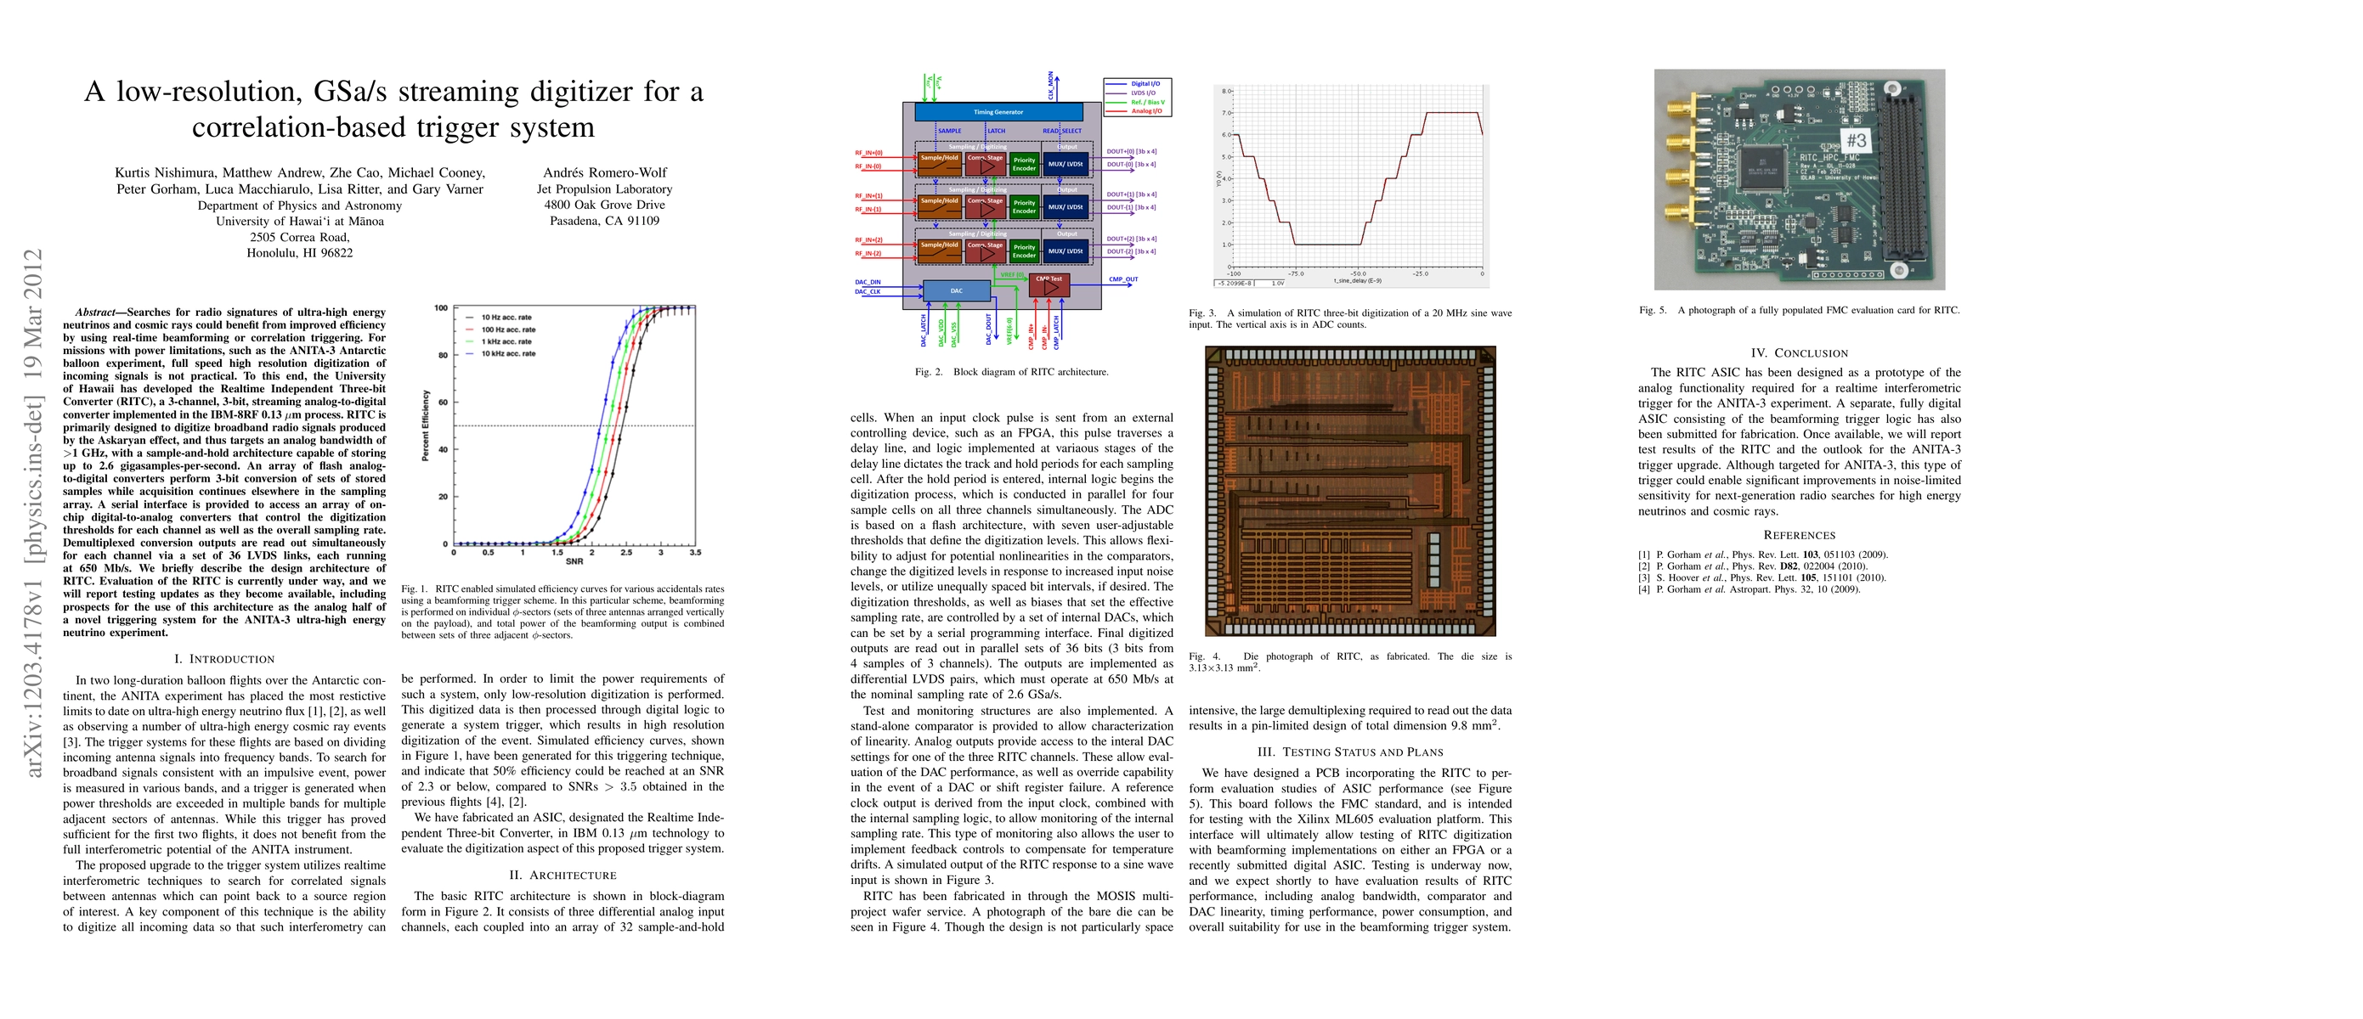Click the Architecture section heading
The height and width of the screenshot is (1019, 2363).
coord(562,875)
